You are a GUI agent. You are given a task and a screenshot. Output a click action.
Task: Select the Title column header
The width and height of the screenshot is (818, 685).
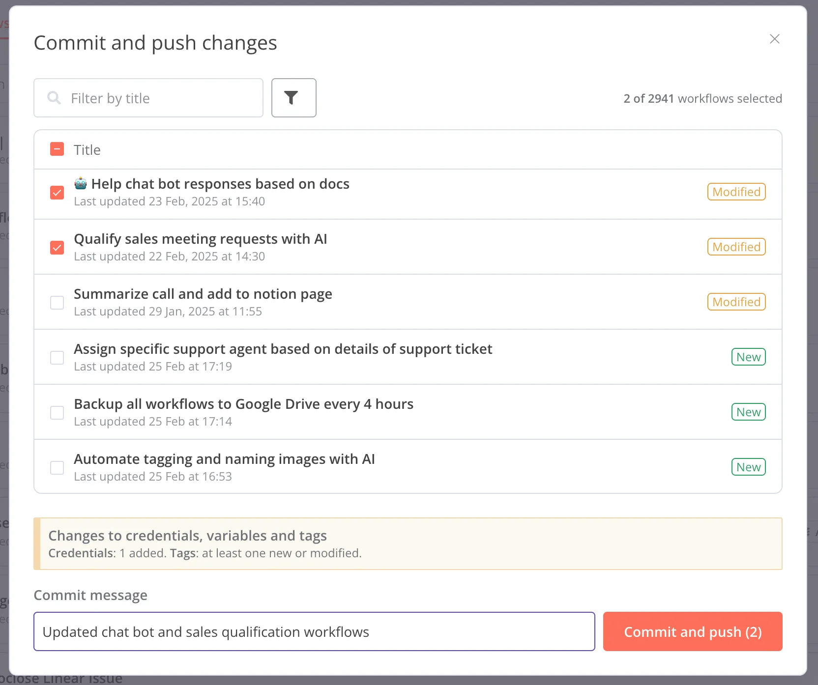coord(87,149)
